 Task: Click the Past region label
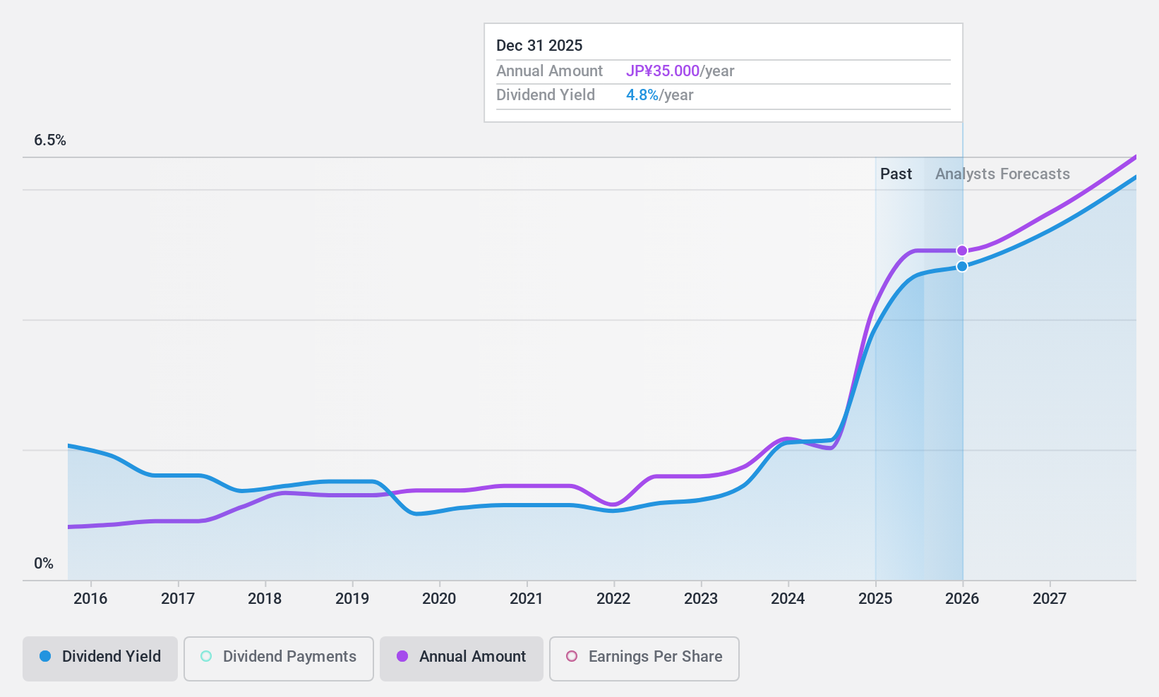point(896,174)
